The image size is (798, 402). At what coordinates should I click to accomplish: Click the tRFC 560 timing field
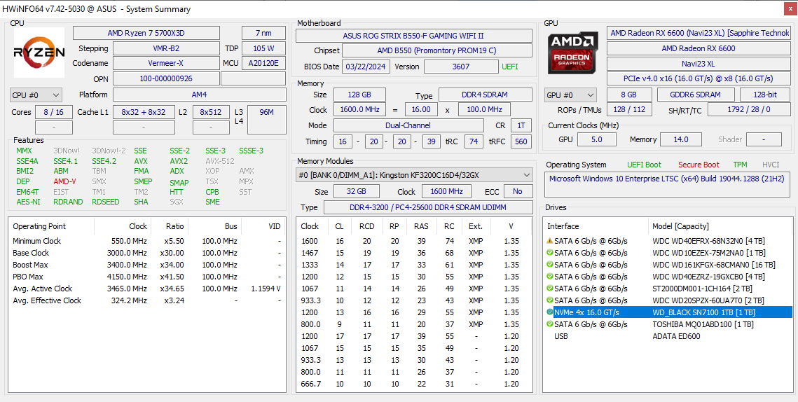tap(521, 141)
